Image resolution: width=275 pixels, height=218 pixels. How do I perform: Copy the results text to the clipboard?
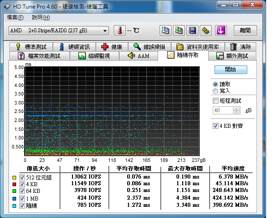click(x=165, y=31)
